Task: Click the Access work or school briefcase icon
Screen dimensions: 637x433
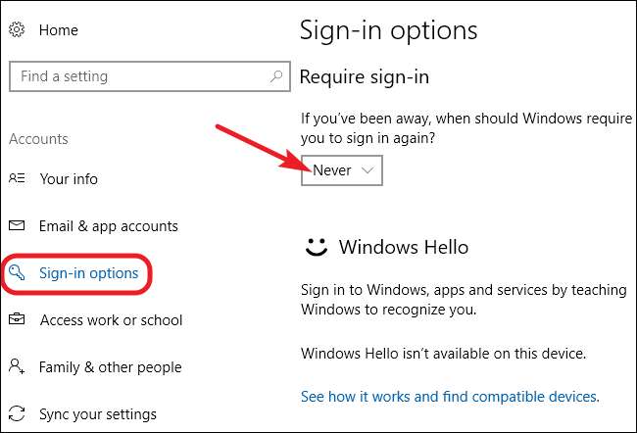Action: [x=17, y=319]
